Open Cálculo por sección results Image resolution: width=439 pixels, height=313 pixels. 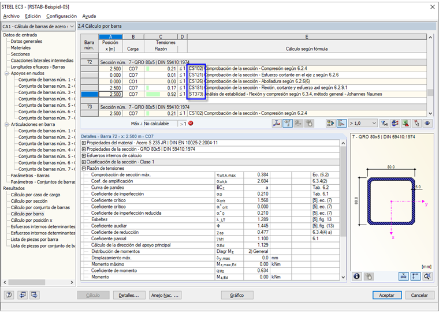[x=29, y=202]
